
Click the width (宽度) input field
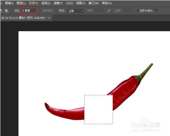pos(99,11)
